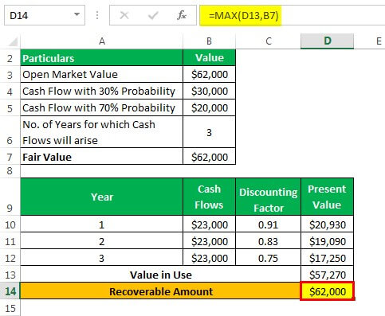Screen dimensions: 385x316
Task: Click the formula bar with =MAX(D13,B7)
Action: pyautogui.click(x=292, y=15)
